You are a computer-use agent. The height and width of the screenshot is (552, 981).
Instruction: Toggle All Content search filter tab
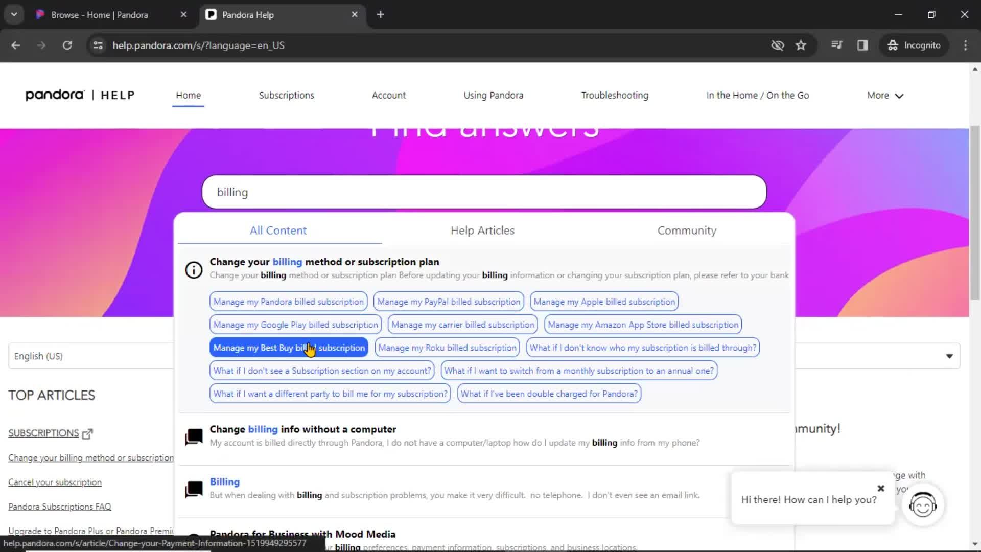278,231
